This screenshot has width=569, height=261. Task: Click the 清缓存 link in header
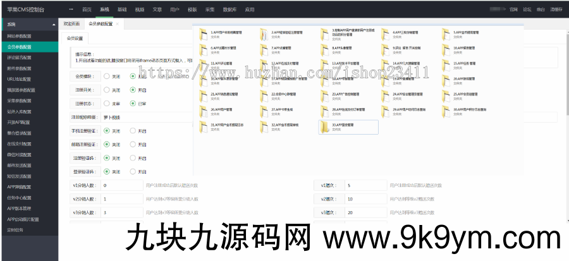click(556, 9)
